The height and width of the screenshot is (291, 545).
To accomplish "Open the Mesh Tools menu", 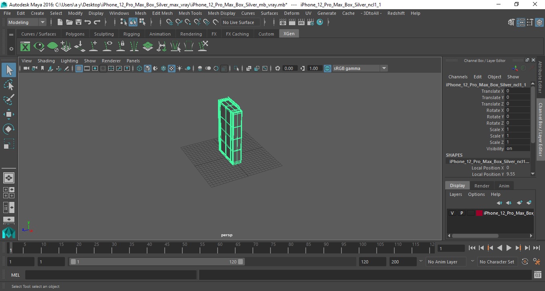I will coord(190,13).
